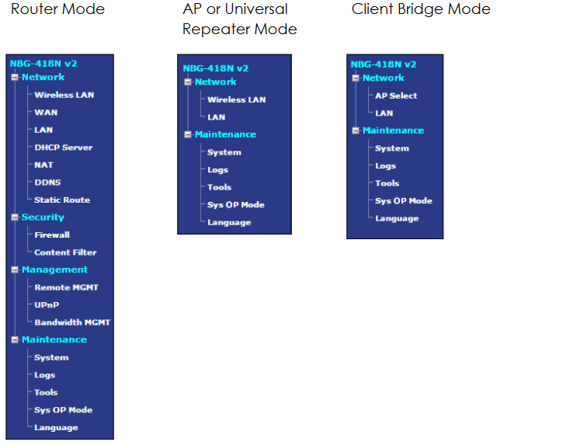
Task: Select UPnP in the Router Mode menu
Action: pos(47,304)
